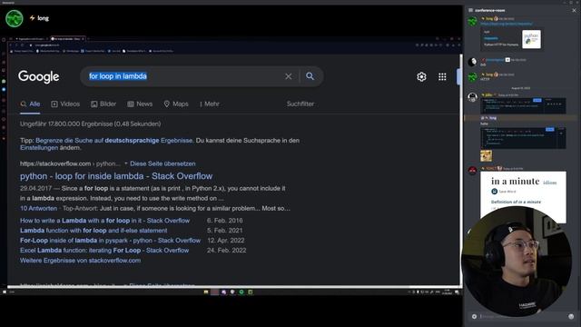Open the small doge image attachment
581x327 pixels.
(x=487, y=155)
